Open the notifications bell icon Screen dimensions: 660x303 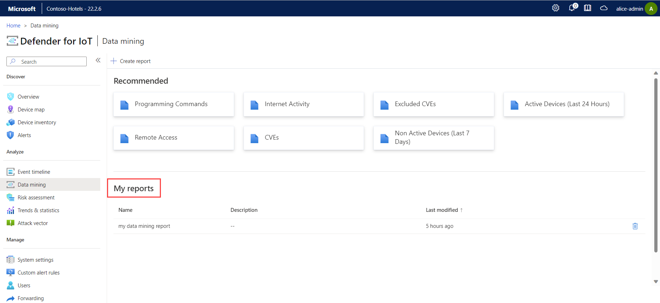click(x=572, y=8)
